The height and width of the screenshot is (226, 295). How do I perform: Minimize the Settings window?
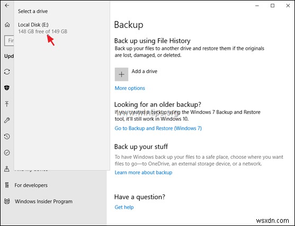[257, 6]
